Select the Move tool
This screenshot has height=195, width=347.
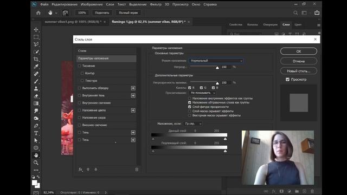pyautogui.click(x=36, y=30)
